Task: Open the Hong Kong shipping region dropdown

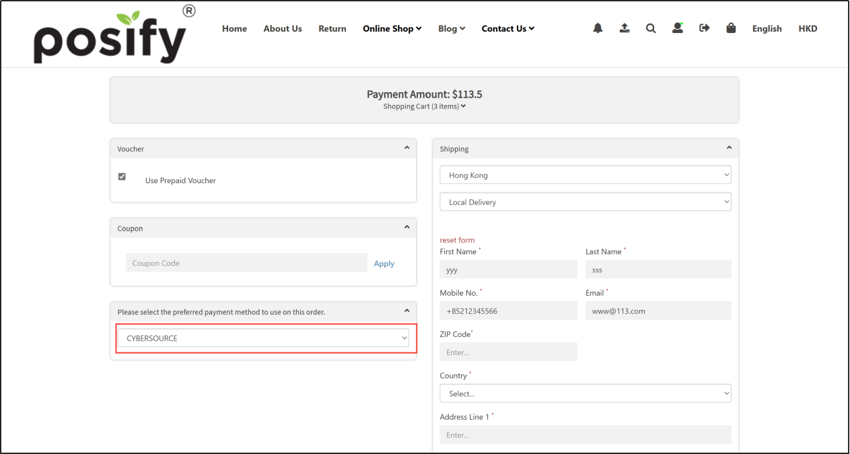Action: pos(585,175)
